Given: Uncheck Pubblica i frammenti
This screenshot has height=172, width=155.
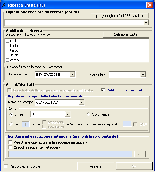Looking at the screenshot, I should tap(103, 90).
